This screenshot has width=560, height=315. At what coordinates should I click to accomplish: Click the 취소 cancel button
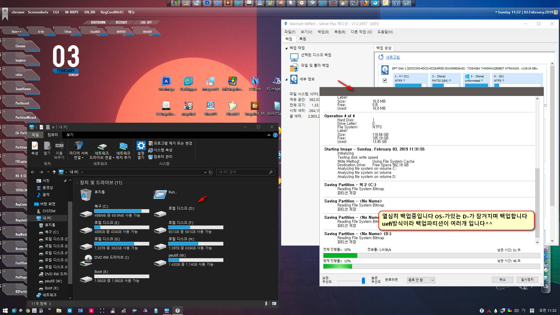tap(502, 280)
